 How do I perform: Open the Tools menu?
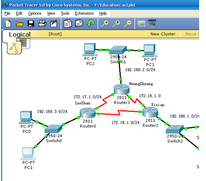(65, 13)
